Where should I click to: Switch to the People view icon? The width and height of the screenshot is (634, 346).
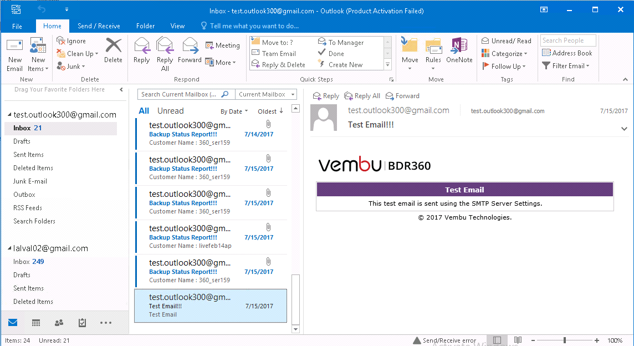pos(59,323)
